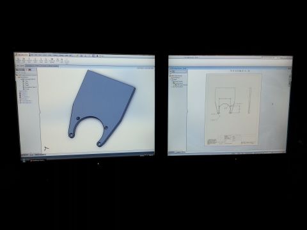Screen dimensions: 307x230
Task: Click the SolidWorks taskbar button beside Start
Action: point(38,160)
